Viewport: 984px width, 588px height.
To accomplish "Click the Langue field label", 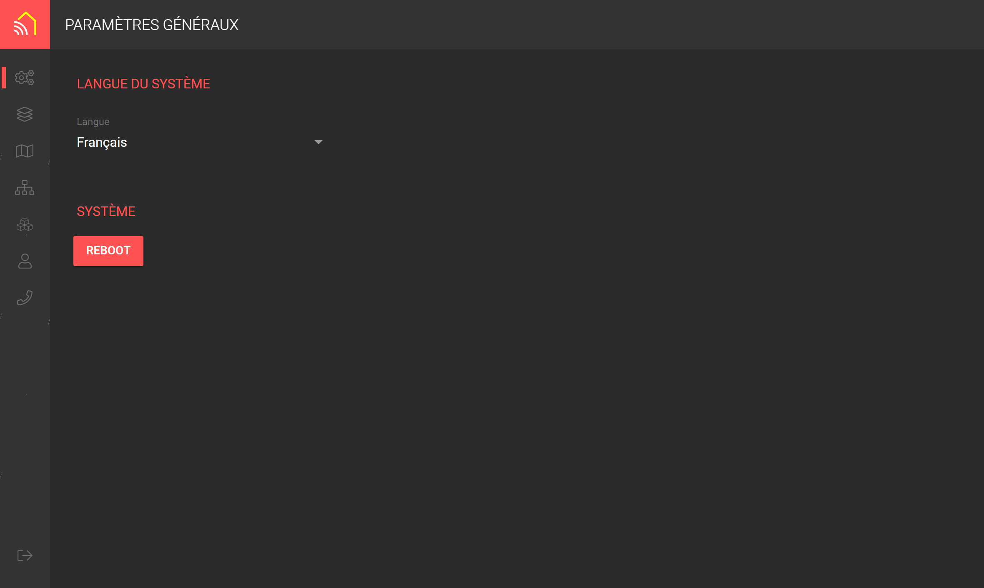I will coord(93,122).
